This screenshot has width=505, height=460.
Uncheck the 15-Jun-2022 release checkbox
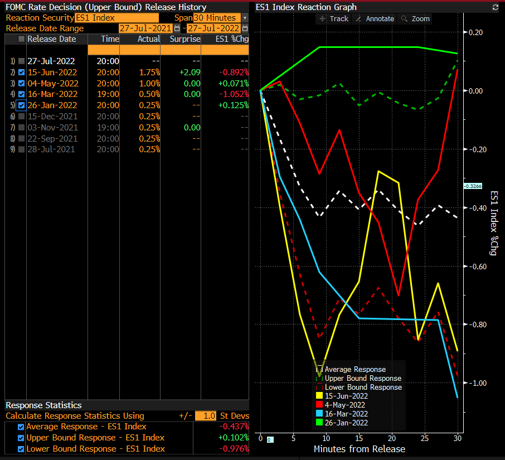(21, 72)
